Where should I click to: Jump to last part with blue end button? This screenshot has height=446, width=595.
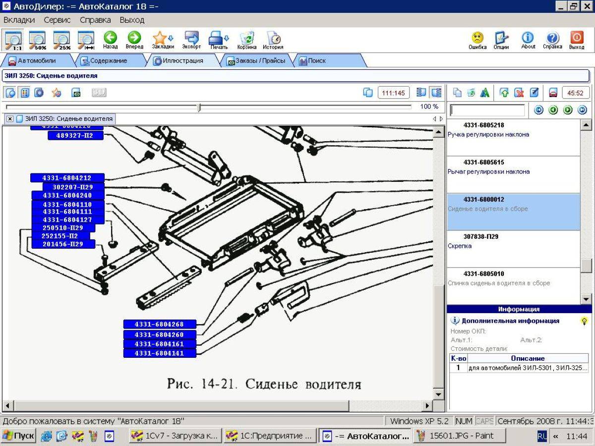[x=583, y=110]
